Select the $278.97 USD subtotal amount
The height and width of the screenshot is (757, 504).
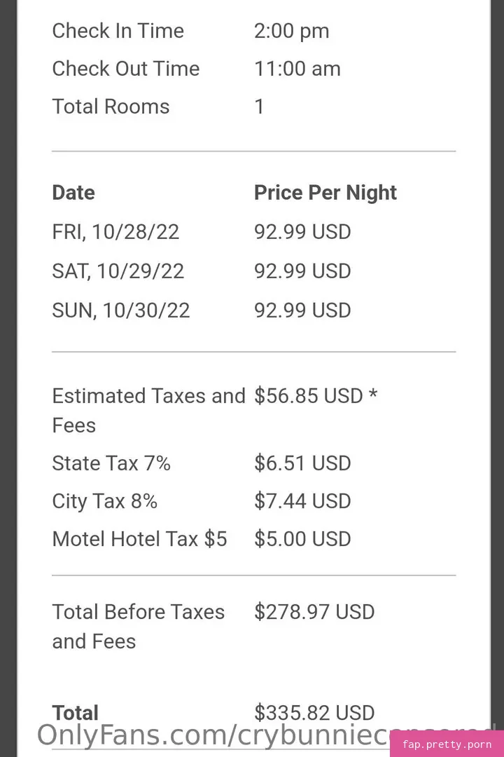[x=314, y=612]
